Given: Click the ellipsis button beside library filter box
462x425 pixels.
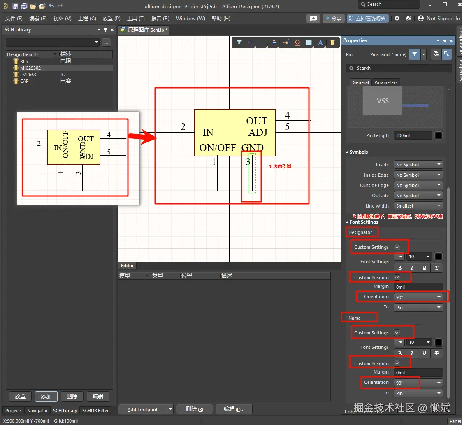Looking at the screenshot, I should [107, 42].
